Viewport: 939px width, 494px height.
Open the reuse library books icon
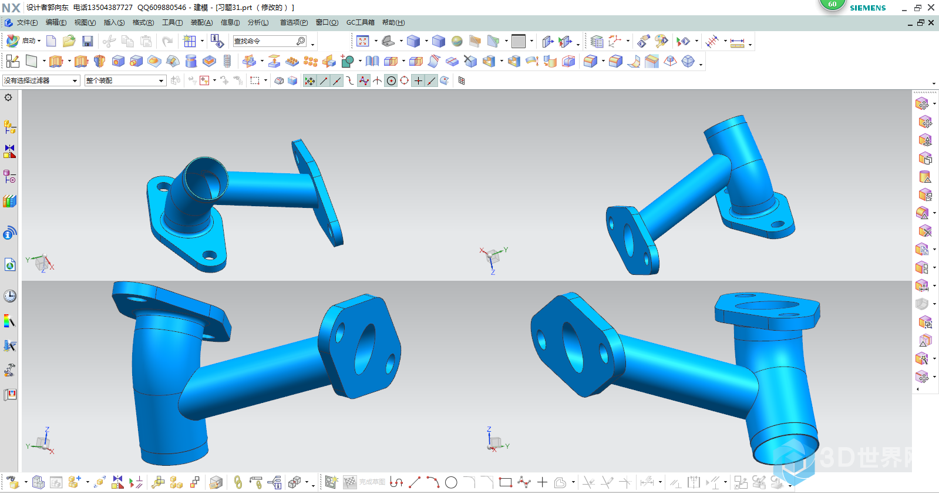click(x=9, y=201)
